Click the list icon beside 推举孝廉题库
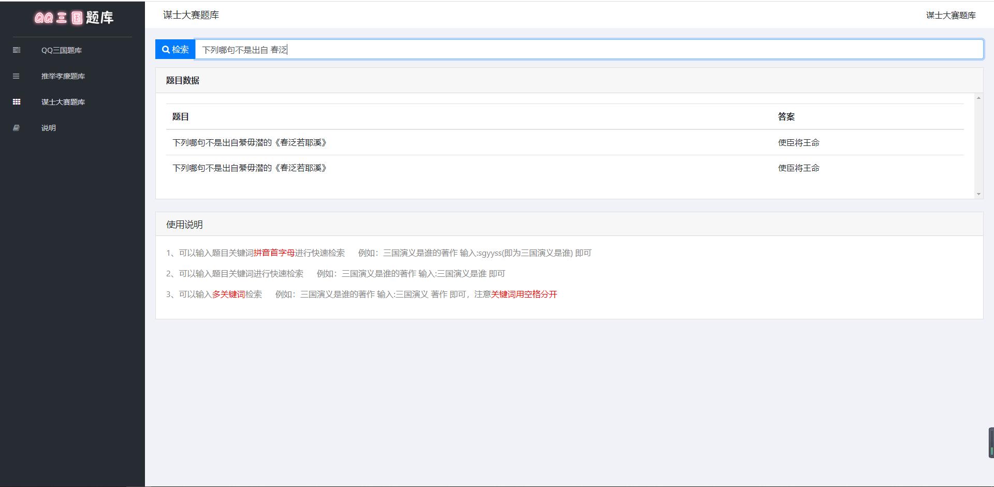The width and height of the screenshot is (994, 487). 17,76
